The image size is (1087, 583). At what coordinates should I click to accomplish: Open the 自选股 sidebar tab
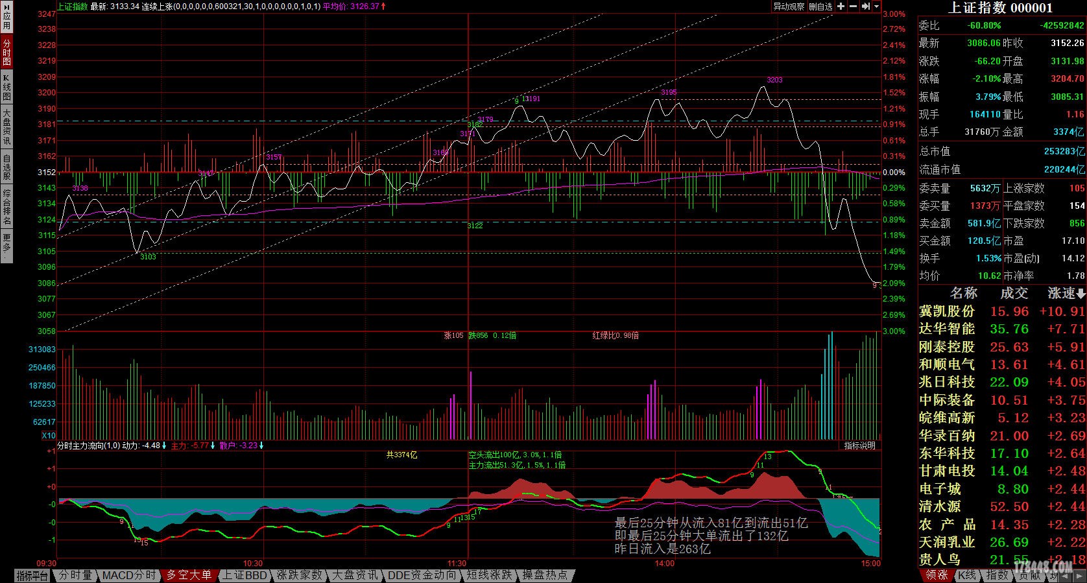pyautogui.click(x=6, y=167)
